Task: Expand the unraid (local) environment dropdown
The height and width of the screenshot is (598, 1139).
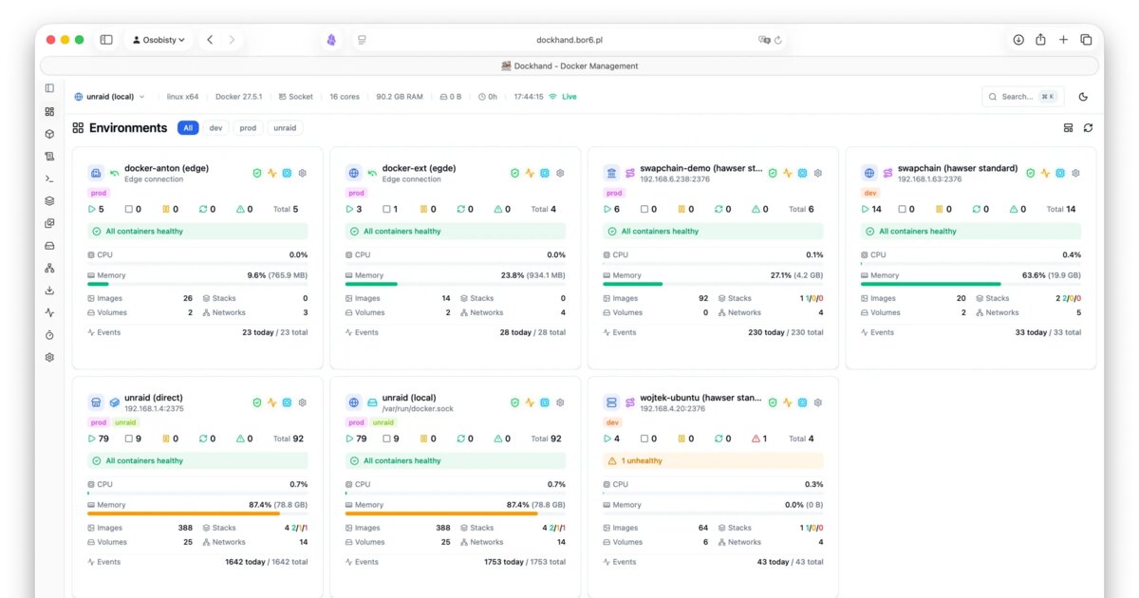Action: click(110, 97)
